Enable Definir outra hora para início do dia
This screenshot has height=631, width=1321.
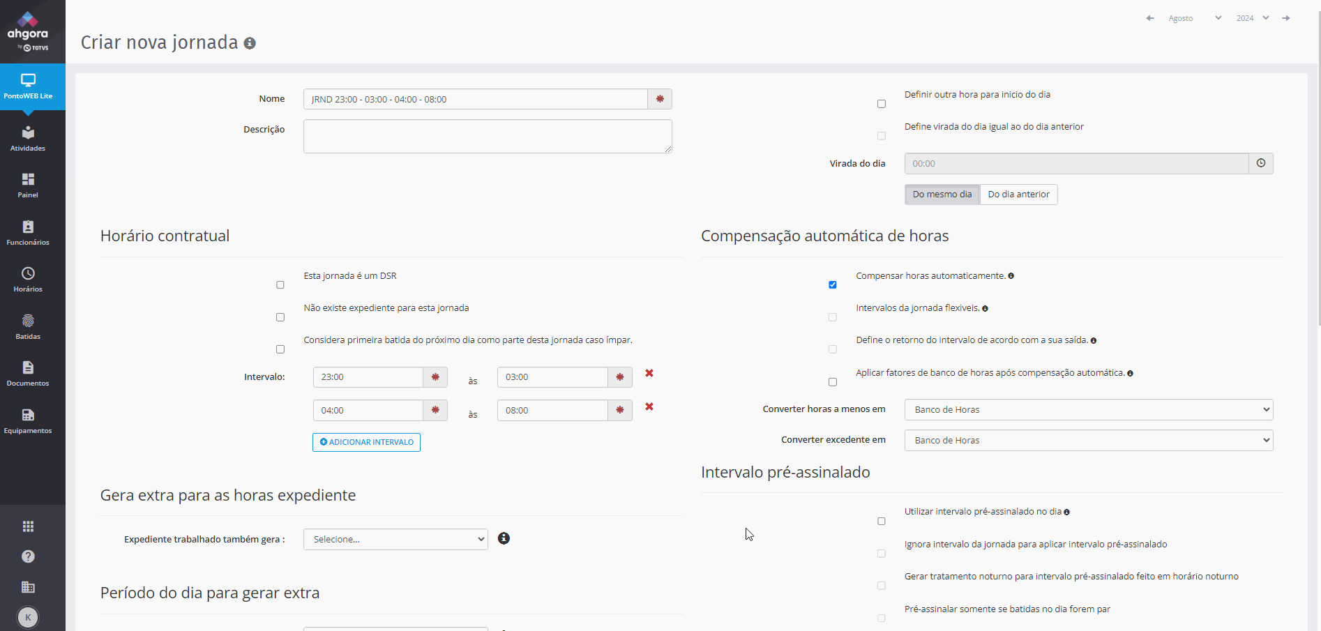[882, 104]
